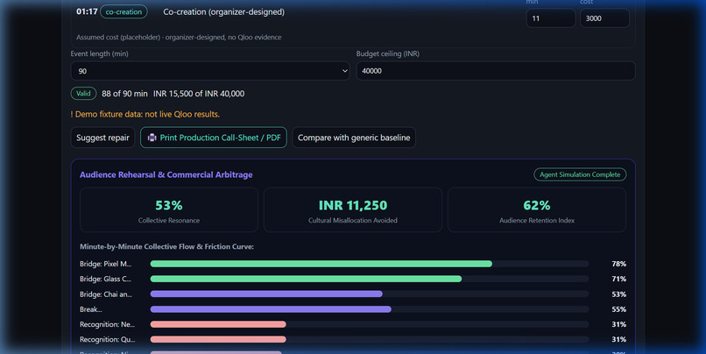The height and width of the screenshot is (354, 706).
Task: Click 'Minute-by-Minute Collective Flow' label
Action: coord(166,247)
